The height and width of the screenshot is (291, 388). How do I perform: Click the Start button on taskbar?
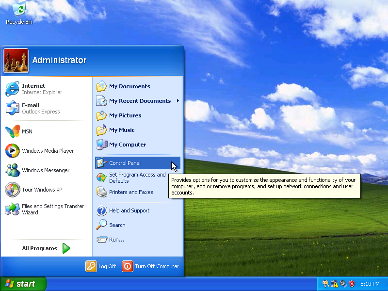23,284
